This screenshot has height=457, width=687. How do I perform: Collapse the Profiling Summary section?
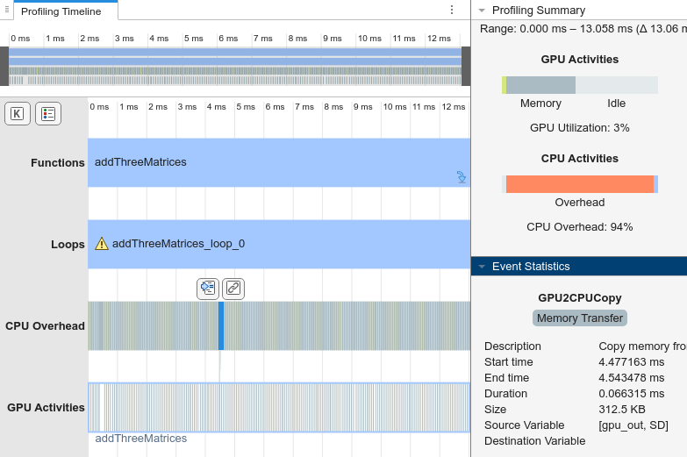pos(482,11)
